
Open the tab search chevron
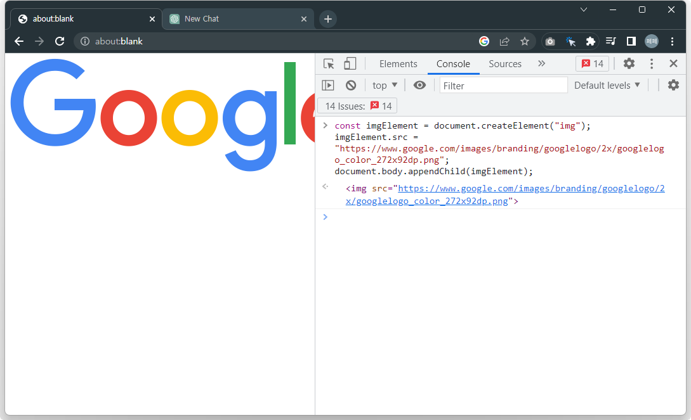(584, 10)
